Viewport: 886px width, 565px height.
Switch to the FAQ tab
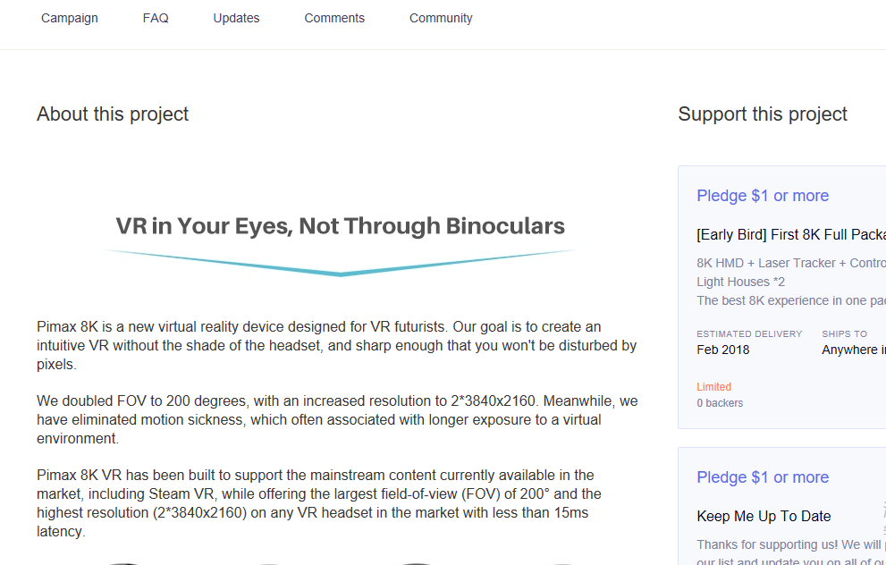tap(156, 18)
